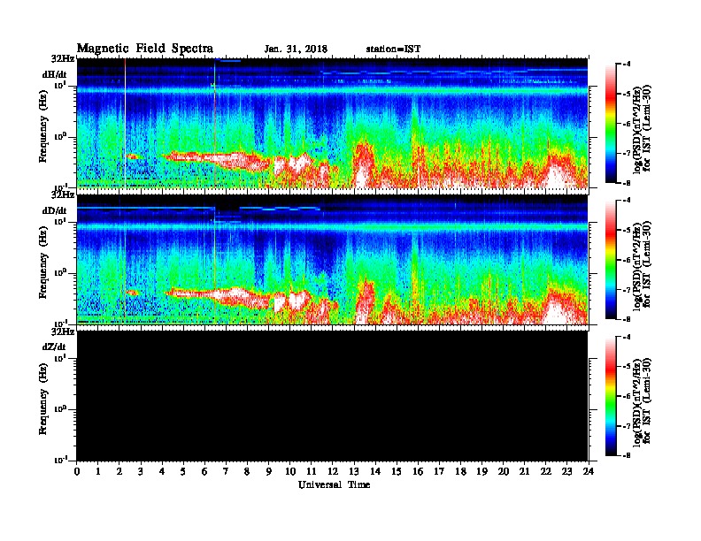Viewport: 701px width, 541px height.
Task: Click the hour 14 tick label on the time axis
Action: [375, 471]
